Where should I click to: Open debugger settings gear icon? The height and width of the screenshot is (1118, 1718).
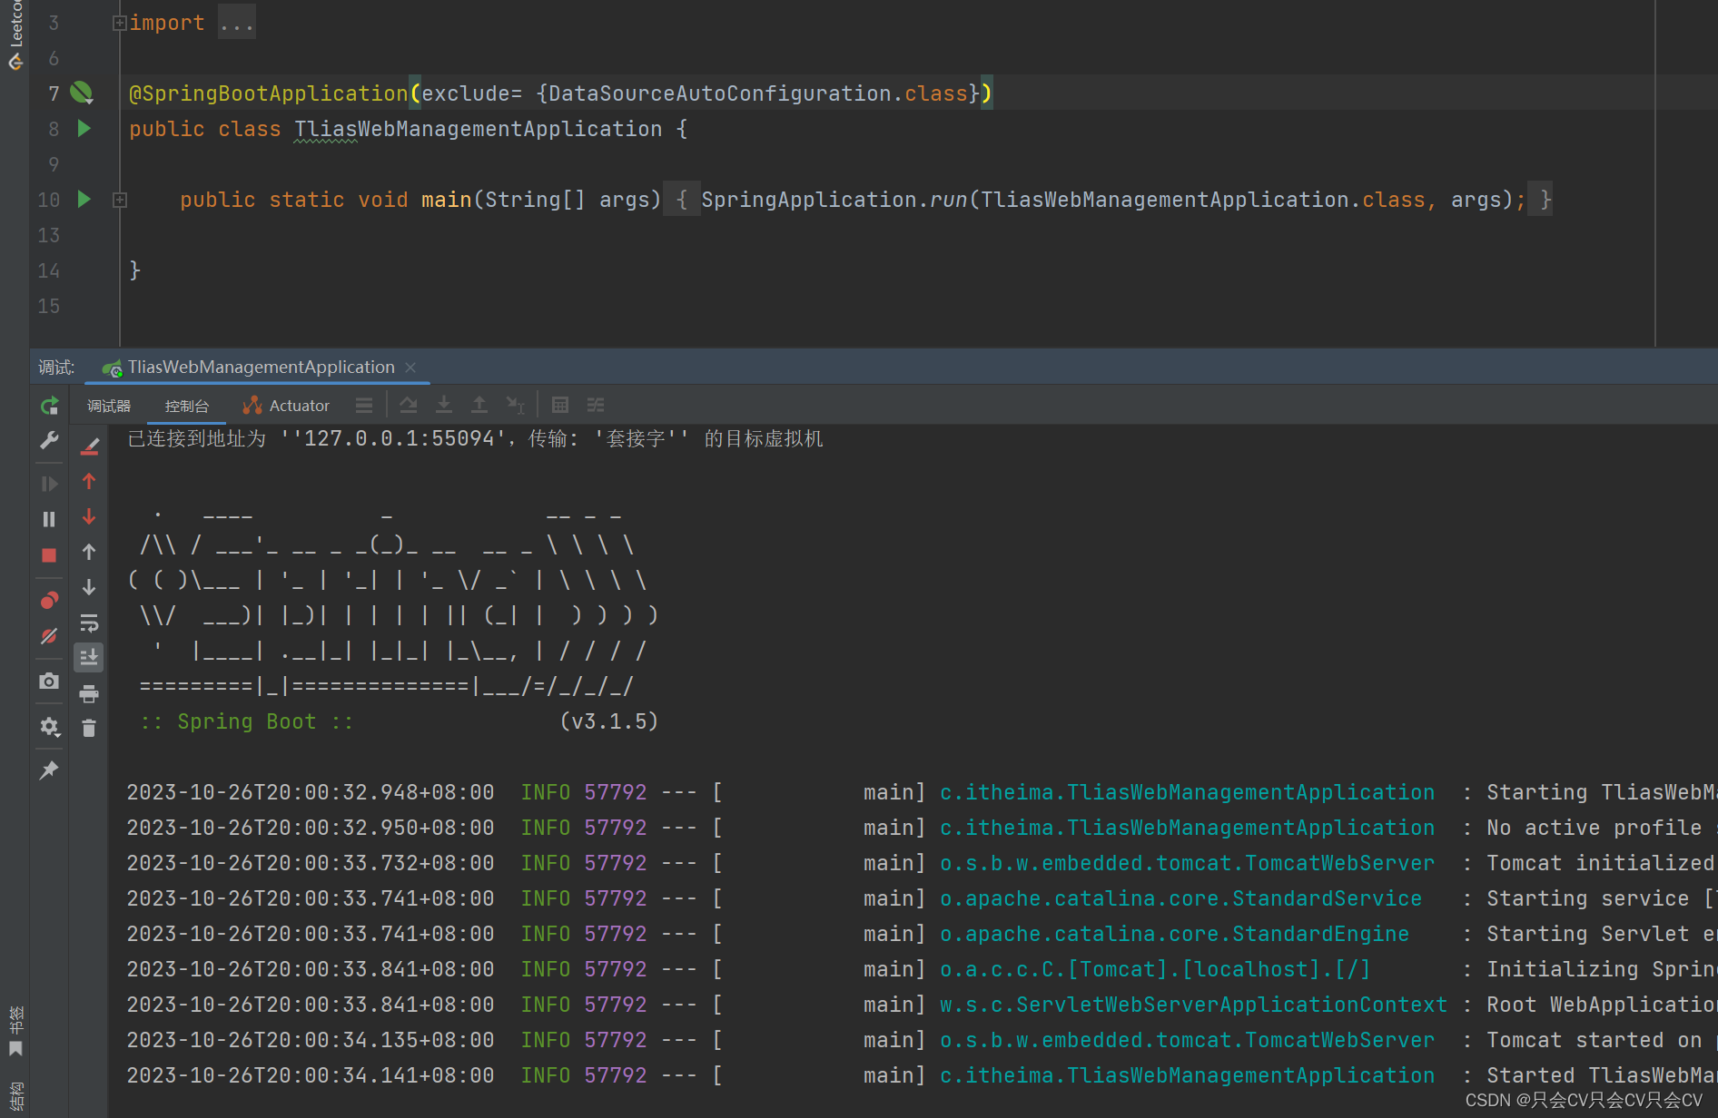coord(49,727)
